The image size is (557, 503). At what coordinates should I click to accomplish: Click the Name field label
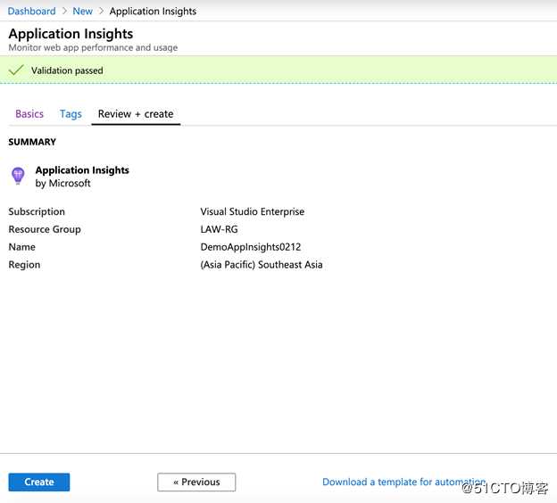[21, 247]
